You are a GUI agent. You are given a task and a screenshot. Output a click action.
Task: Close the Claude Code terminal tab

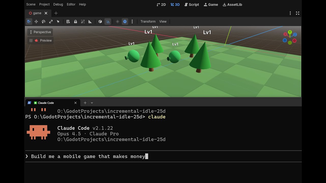tap(75, 103)
